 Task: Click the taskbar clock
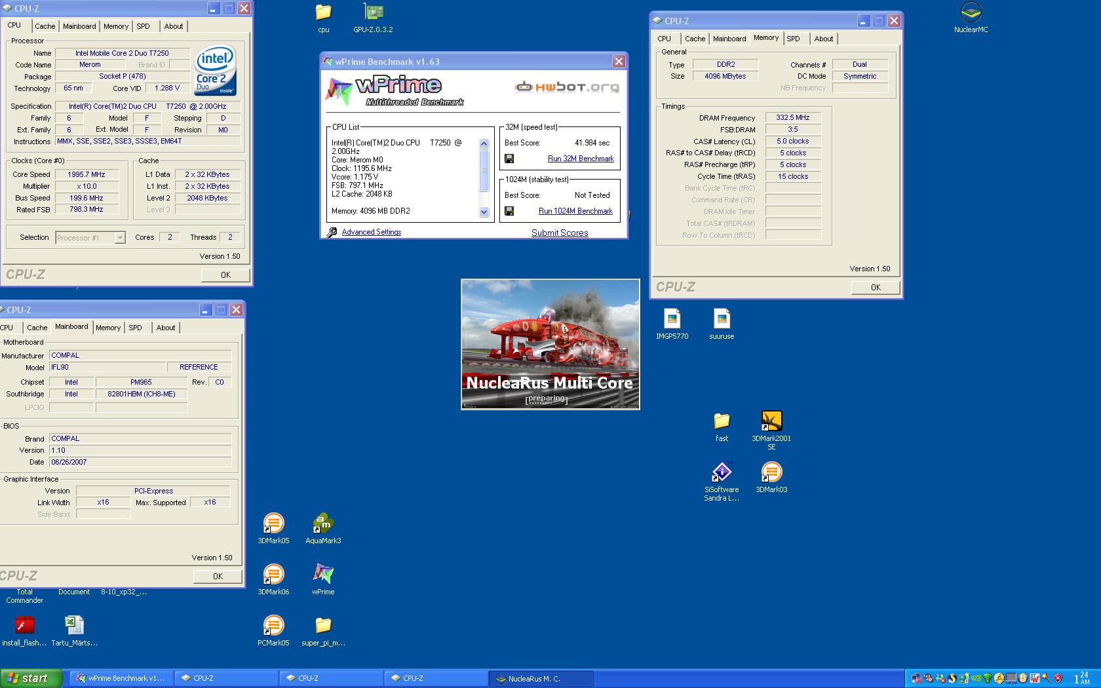[x=1081, y=678]
